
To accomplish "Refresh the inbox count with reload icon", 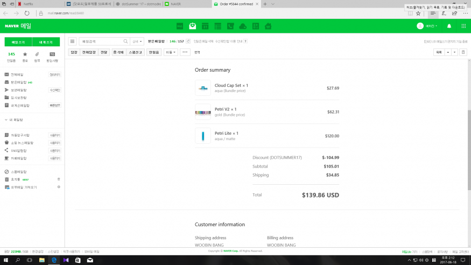I will (188, 41).
